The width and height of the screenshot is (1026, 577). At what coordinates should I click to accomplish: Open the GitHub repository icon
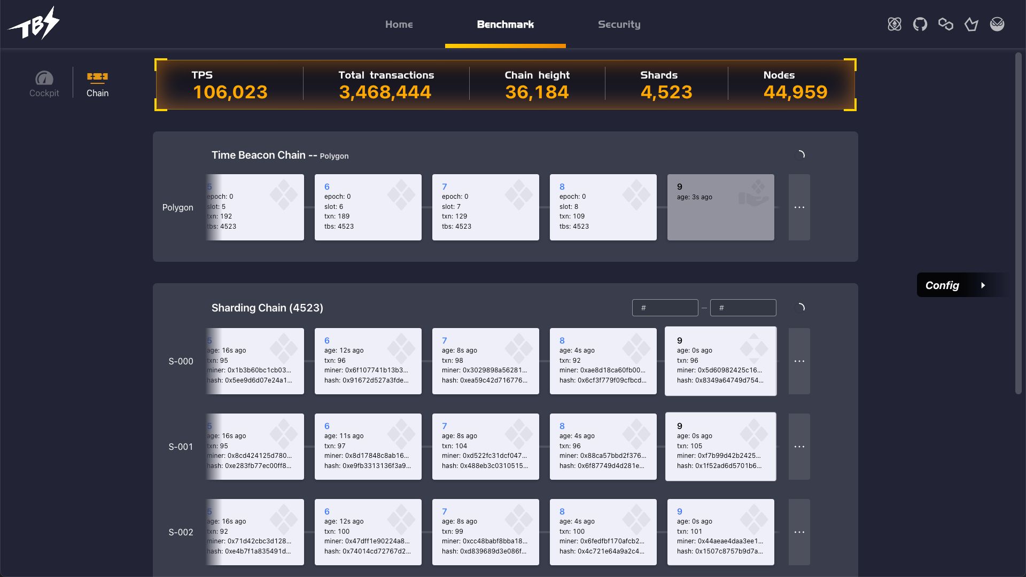(920, 24)
